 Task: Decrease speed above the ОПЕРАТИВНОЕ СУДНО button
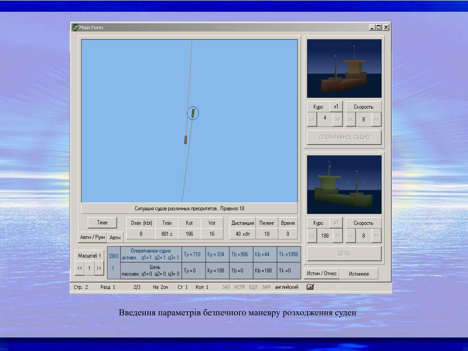coord(351,119)
